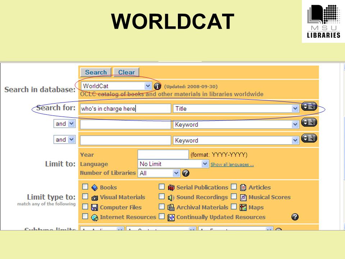Tick the Archival Materials checkbox
This screenshot has height=259, width=345.
pyautogui.click(x=162, y=206)
